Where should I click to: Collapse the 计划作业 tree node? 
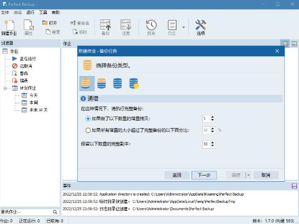tap(5, 88)
